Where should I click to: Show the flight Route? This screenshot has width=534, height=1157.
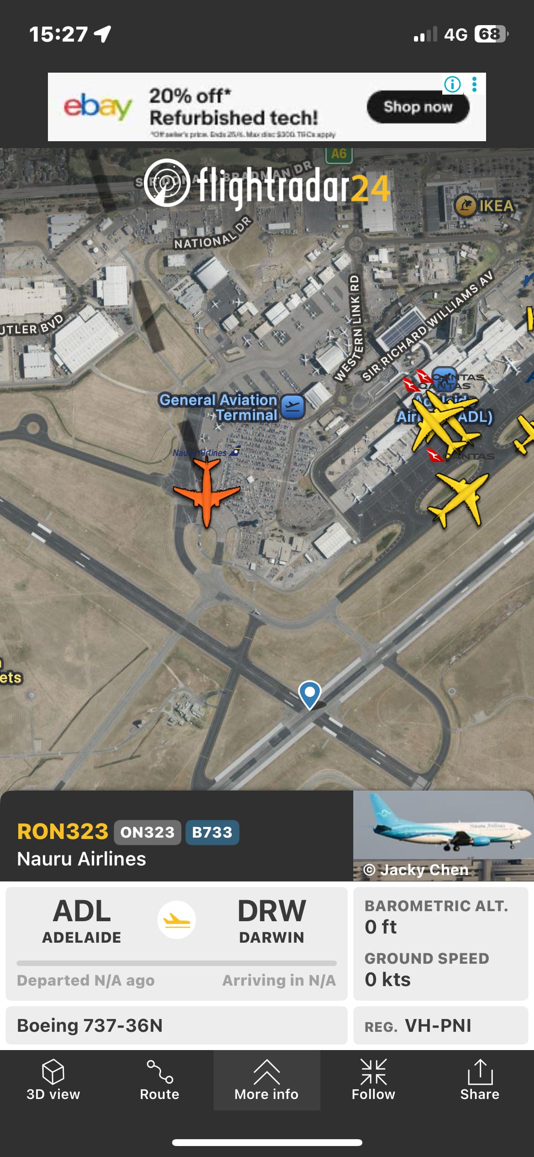[160, 1080]
